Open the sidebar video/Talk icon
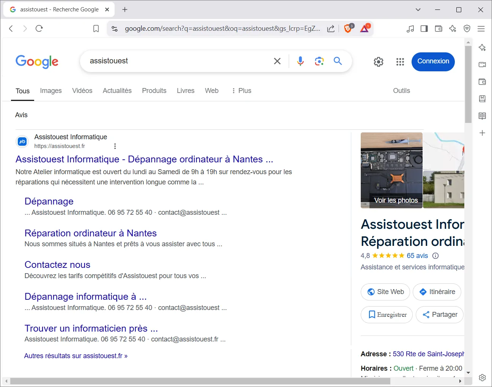This screenshot has width=492, height=387. [482, 64]
